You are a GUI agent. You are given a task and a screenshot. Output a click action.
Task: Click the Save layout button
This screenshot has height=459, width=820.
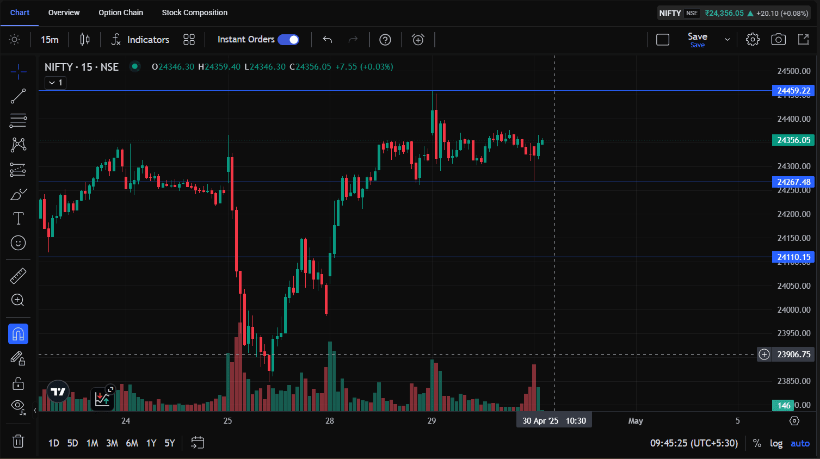coord(698,40)
